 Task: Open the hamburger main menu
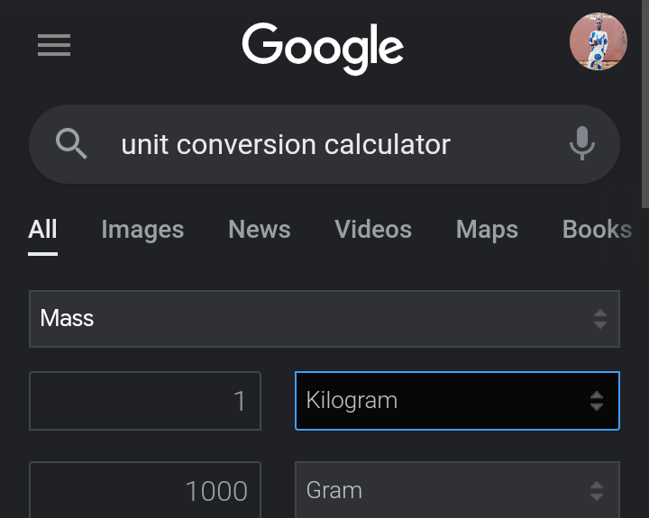pos(54,45)
